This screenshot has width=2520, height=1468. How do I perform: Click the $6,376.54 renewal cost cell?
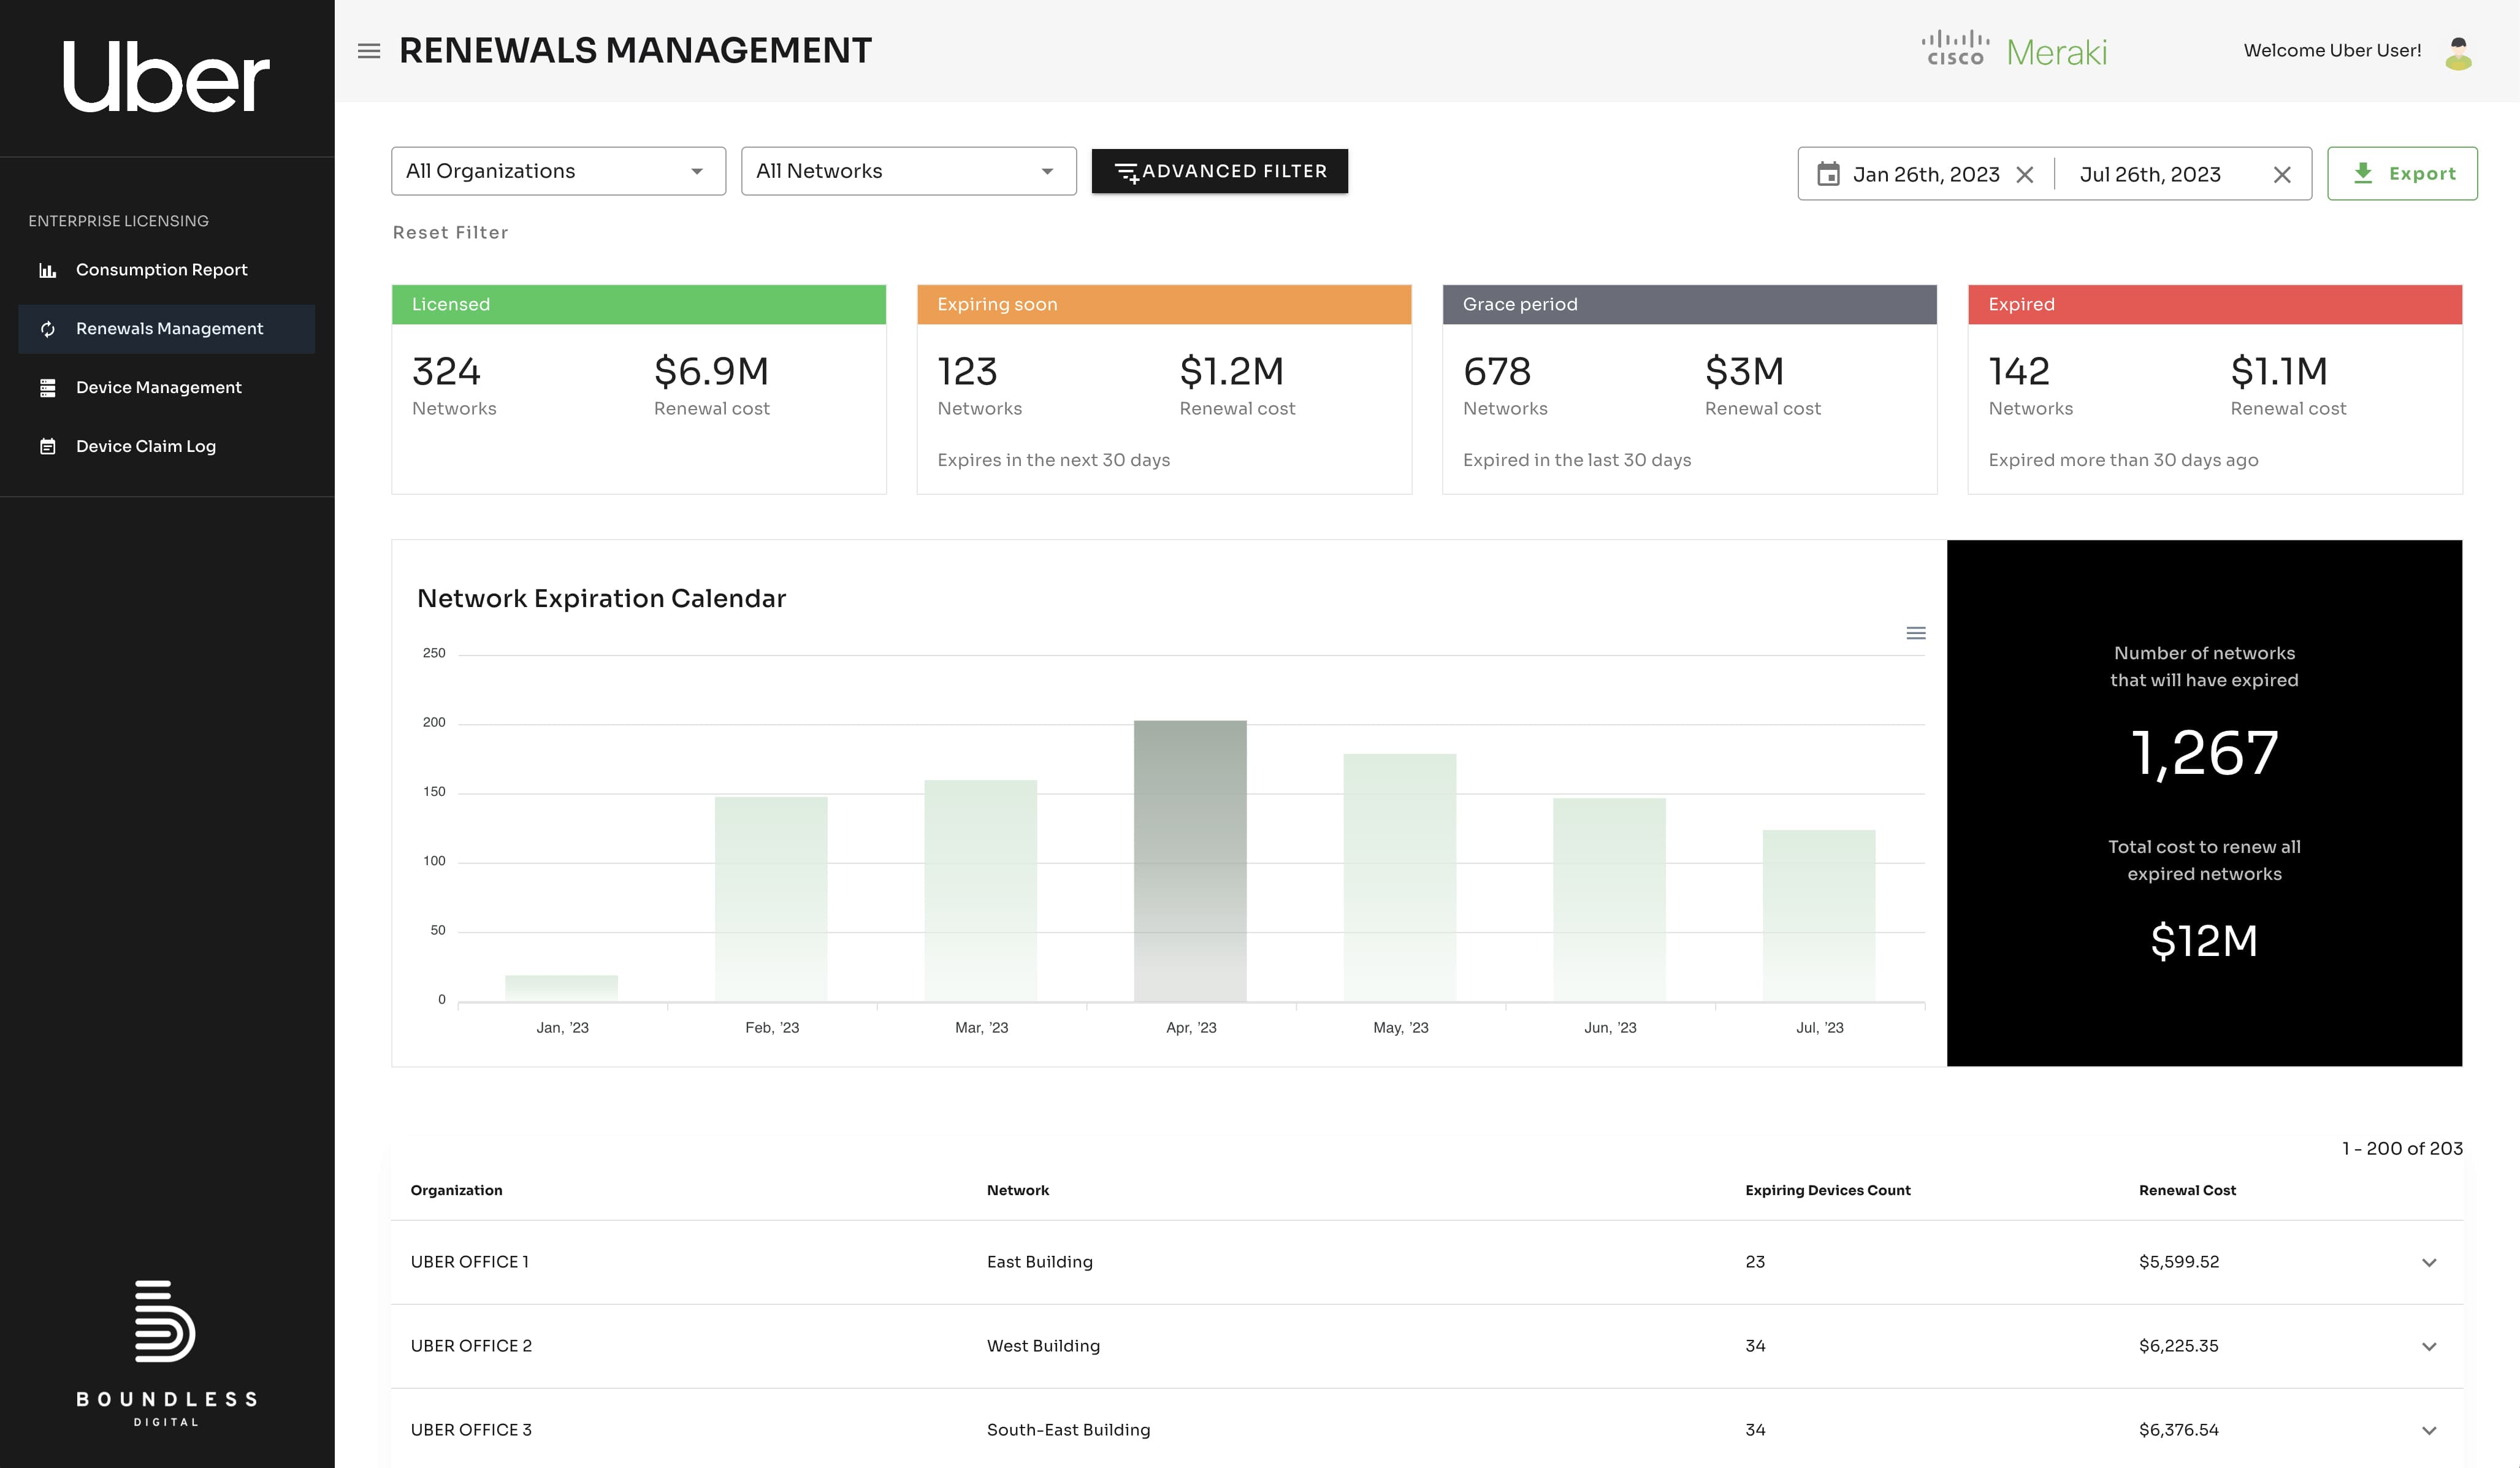(x=2179, y=1430)
